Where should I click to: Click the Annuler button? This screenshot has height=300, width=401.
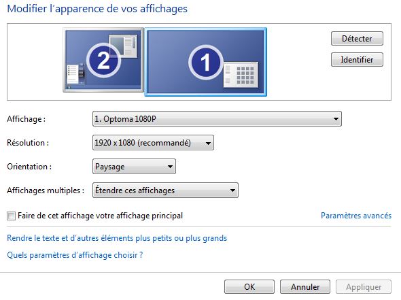(305, 286)
